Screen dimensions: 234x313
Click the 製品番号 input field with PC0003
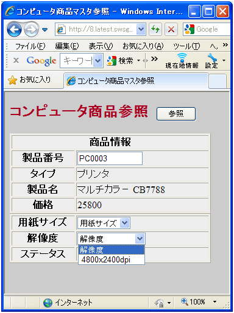[x=110, y=158]
